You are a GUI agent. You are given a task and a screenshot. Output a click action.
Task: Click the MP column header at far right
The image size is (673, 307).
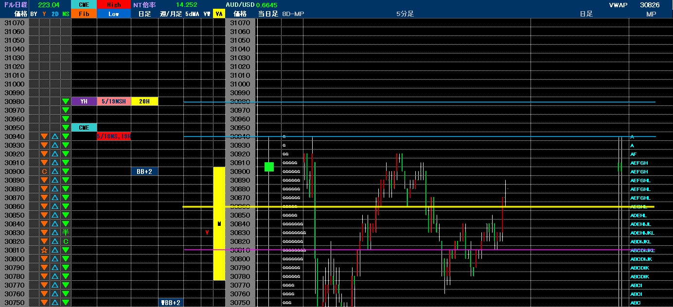click(651, 14)
